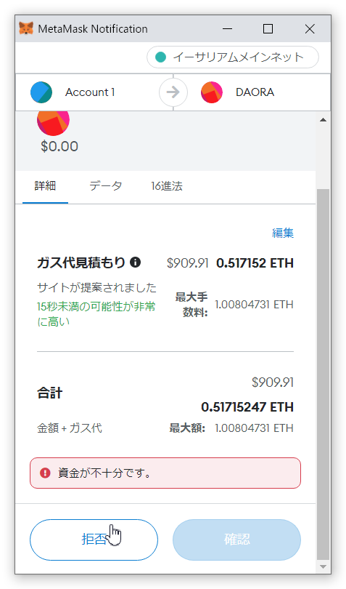Viewport: 346px width, 589px height.
Task: Click the vertical scrollbar thumb
Action: (x=323, y=374)
